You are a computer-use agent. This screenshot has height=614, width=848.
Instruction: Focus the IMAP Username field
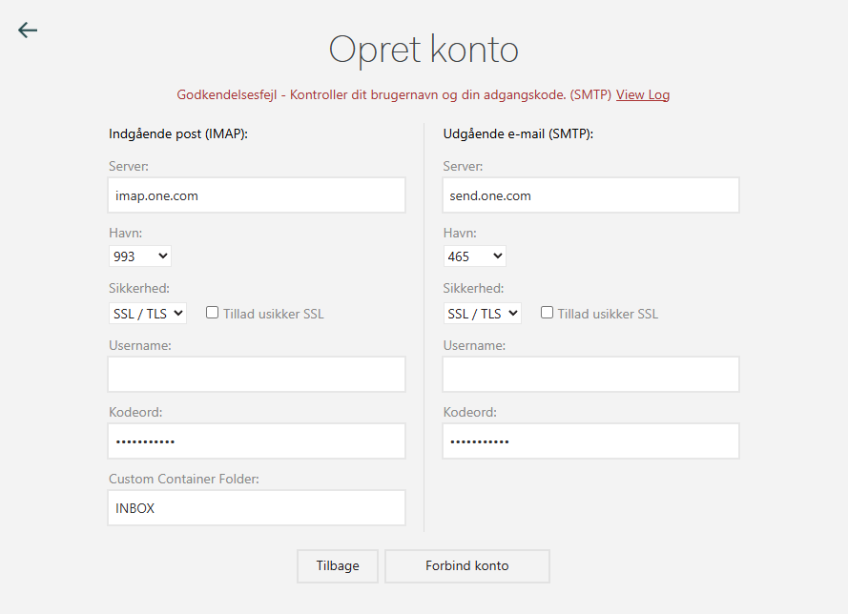coord(257,375)
